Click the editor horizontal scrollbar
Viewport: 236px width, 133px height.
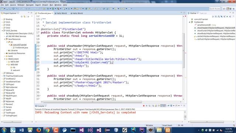[x=93, y=102]
